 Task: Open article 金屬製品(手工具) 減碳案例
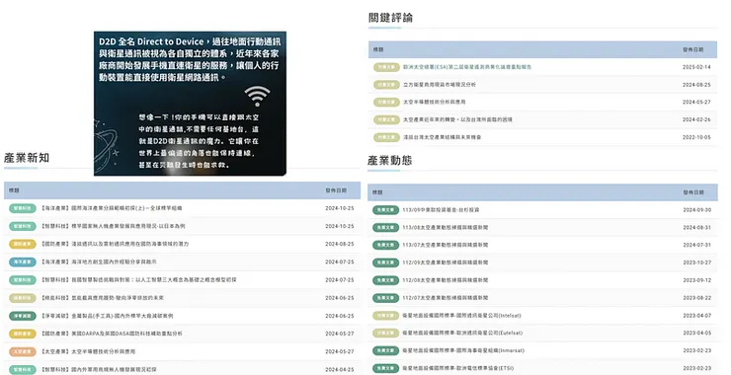click(108, 316)
